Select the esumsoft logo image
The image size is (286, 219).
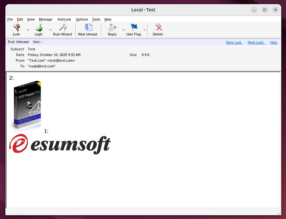60,144
